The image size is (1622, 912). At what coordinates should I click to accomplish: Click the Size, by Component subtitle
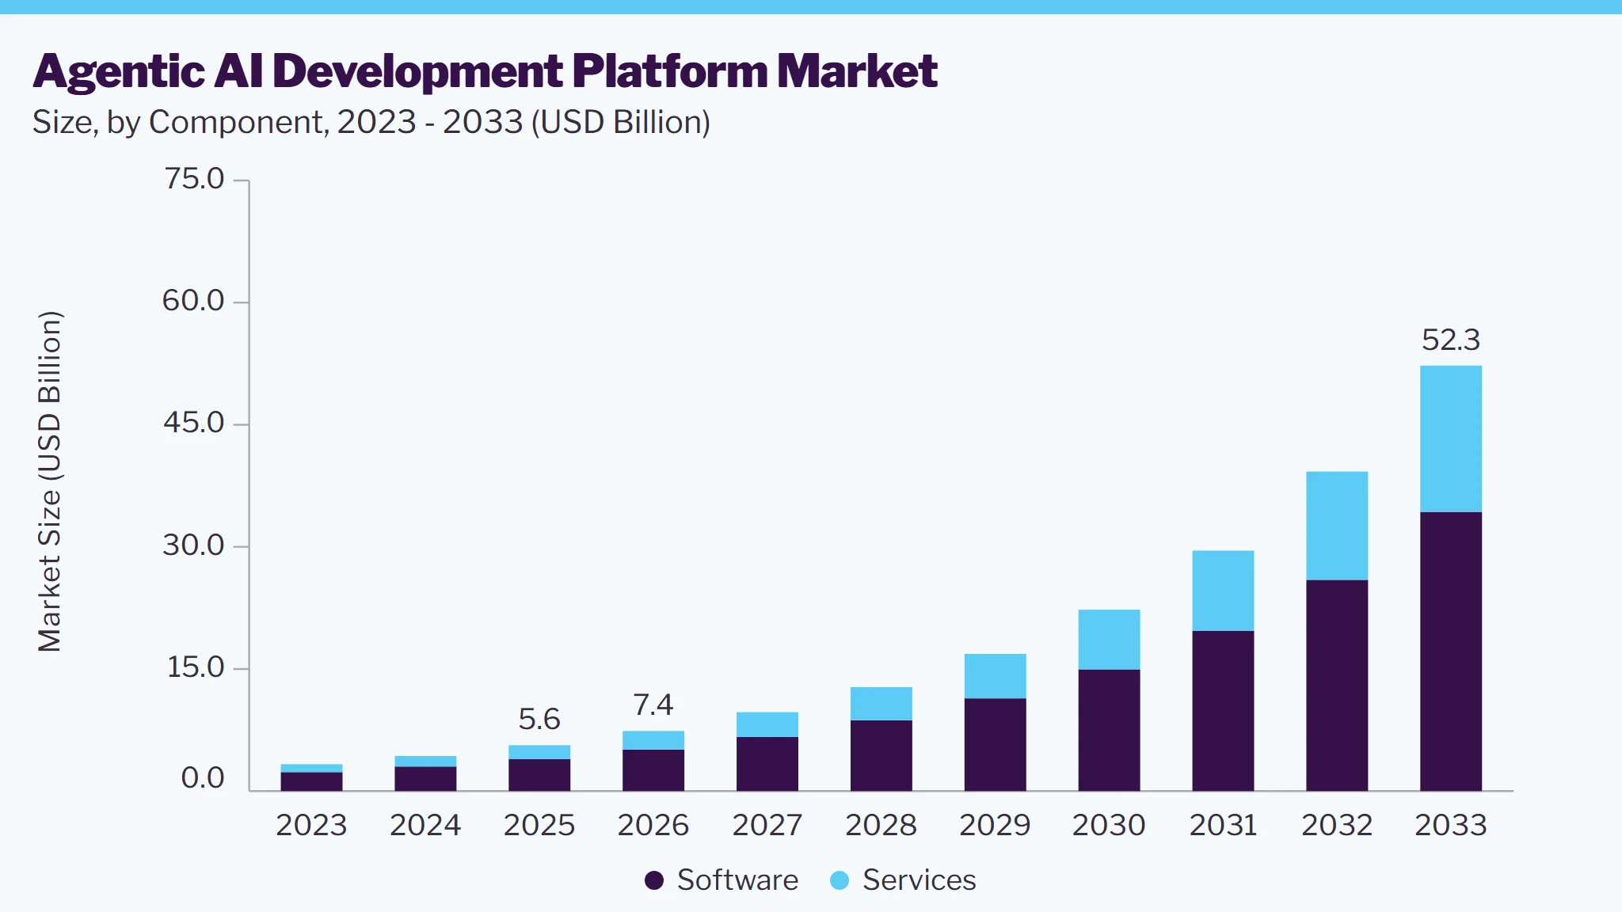371,123
